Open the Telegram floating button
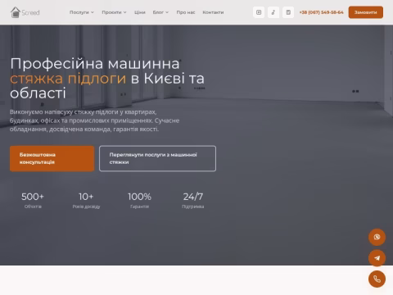This screenshot has height=295, width=393. tap(377, 258)
